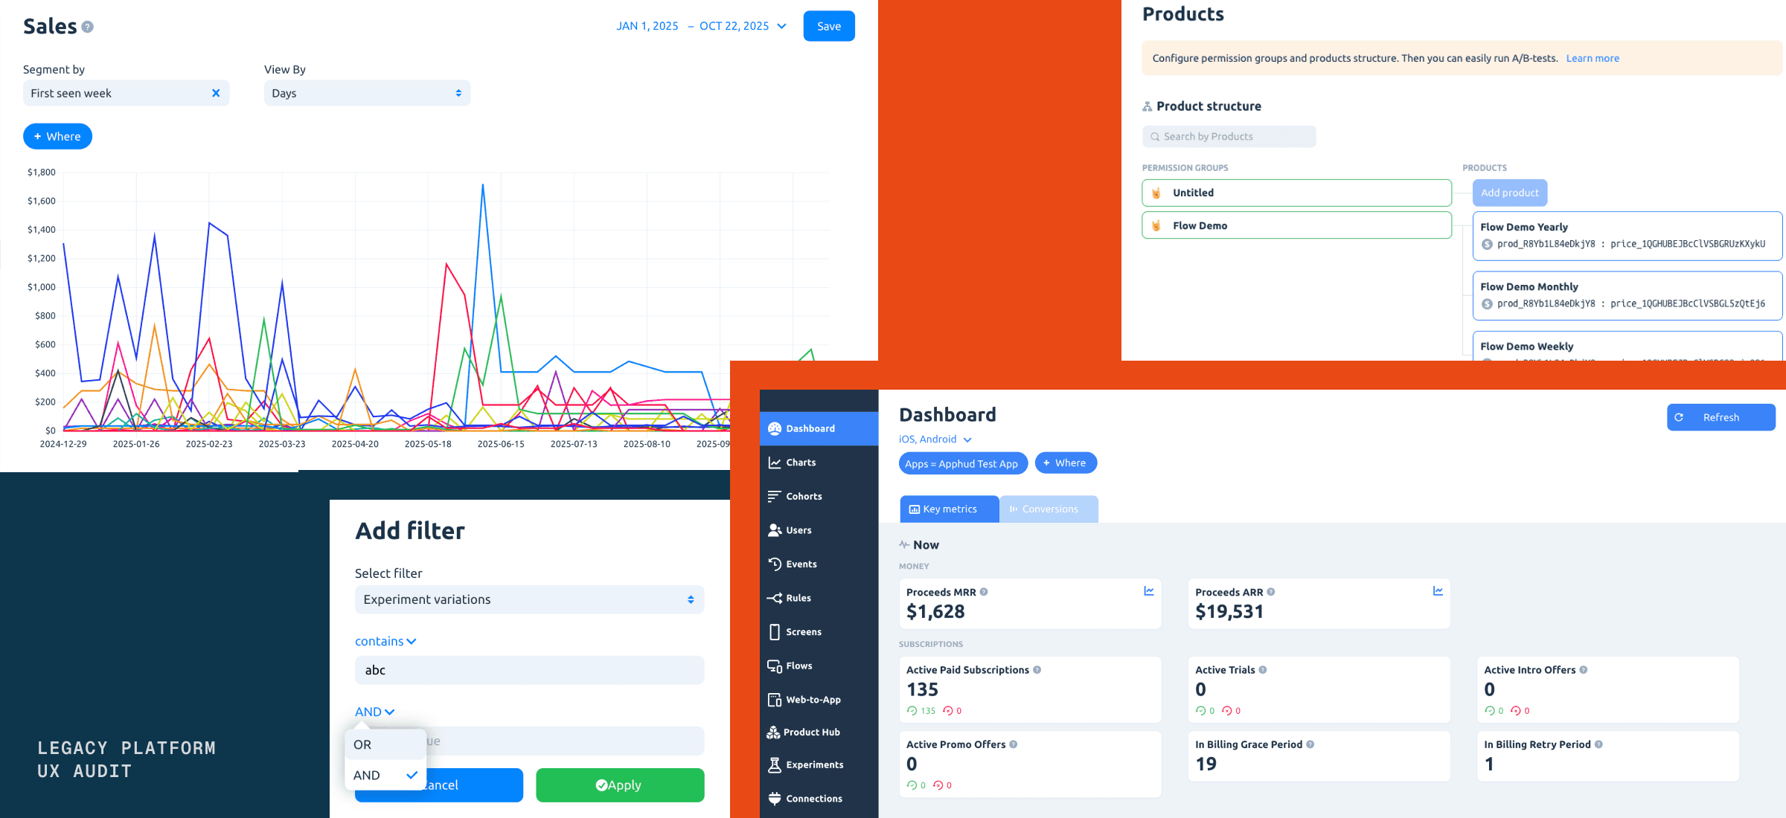Screen dimensions: 1786x818
Task: Click the $1,628 Proceeds MRR value
Action: pyautogui.click(x=935, y=611)
